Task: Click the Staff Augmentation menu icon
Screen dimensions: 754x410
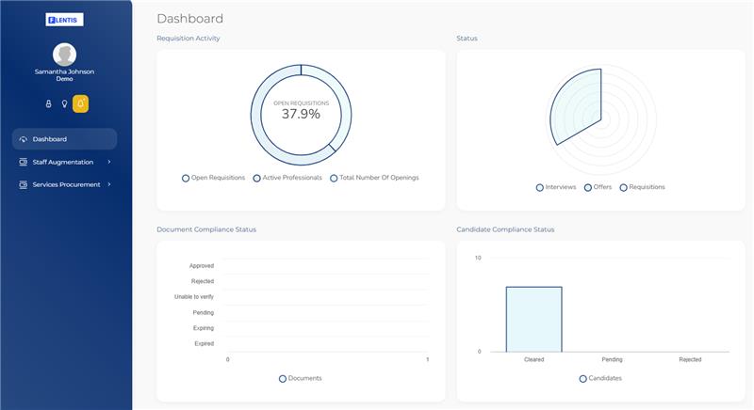Action: pyautogui.click(x=24, y=162)
